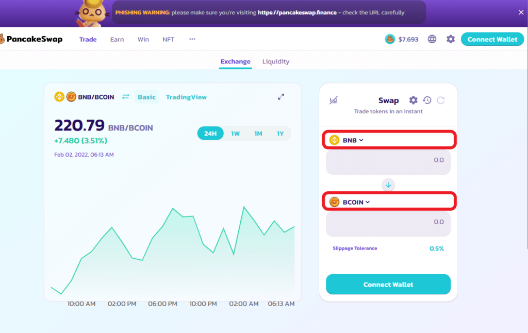Refresh the swap price
The height and width of the screenshot is (333, 528).
click(x=441, y=100)
